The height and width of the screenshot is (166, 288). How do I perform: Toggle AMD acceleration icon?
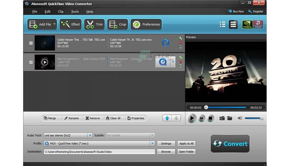click(x=258, y=24)
